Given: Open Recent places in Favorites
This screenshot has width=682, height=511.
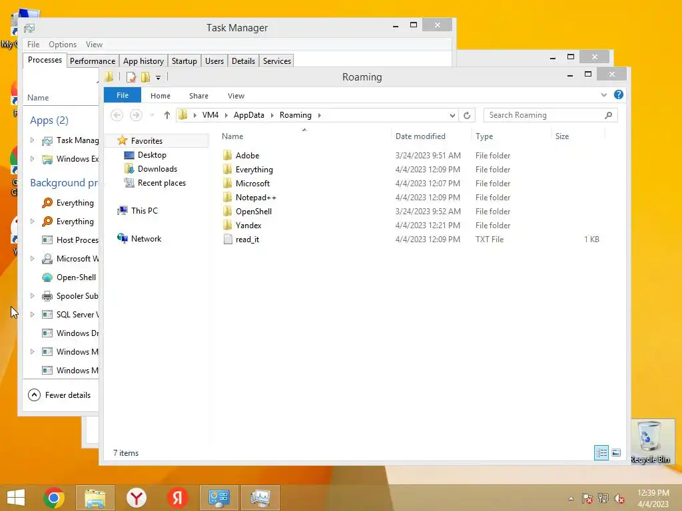Looking at the screenshot, I should coord(161,183).
